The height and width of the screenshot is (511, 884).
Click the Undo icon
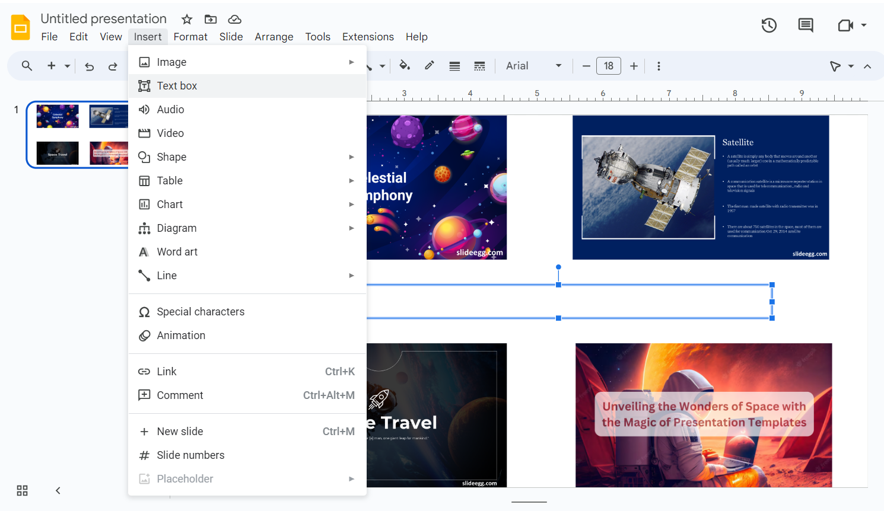tap(89, 66)
